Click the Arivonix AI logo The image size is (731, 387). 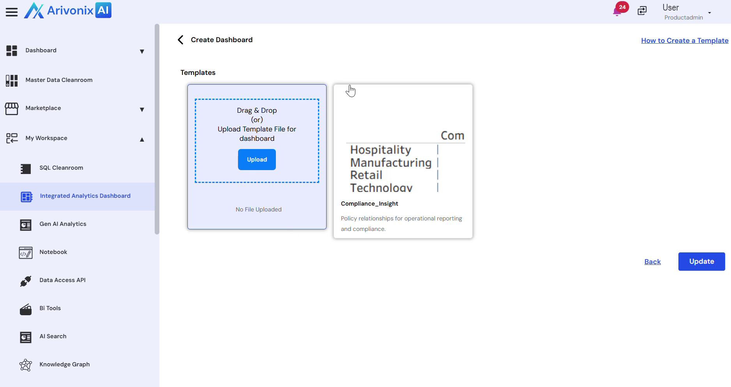coord(68,11)
